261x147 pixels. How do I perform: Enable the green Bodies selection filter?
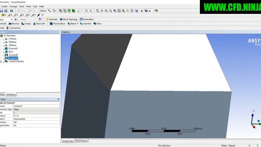coord(73,11)
